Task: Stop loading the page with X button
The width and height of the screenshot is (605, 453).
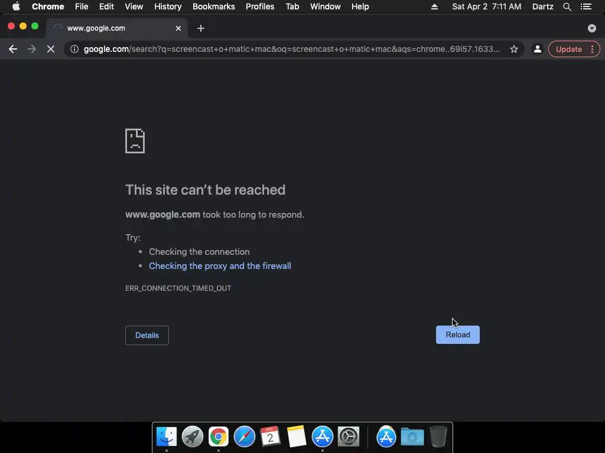Action: [51, 49]
